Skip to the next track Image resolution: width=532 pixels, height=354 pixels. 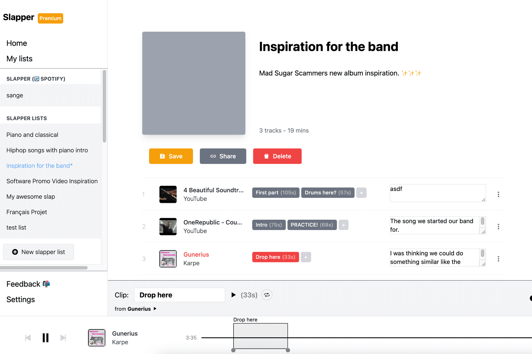coord(63,338)
